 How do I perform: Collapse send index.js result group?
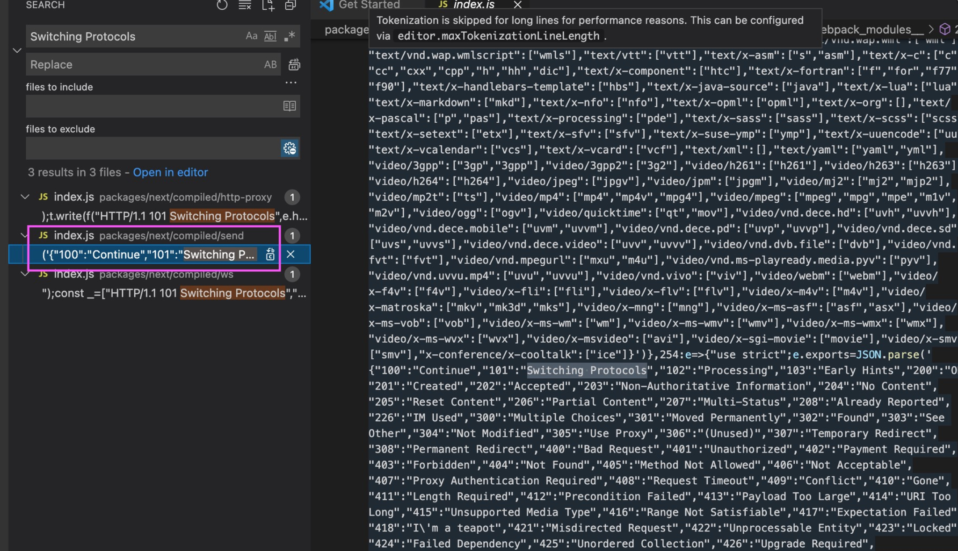tap(25, 235)
